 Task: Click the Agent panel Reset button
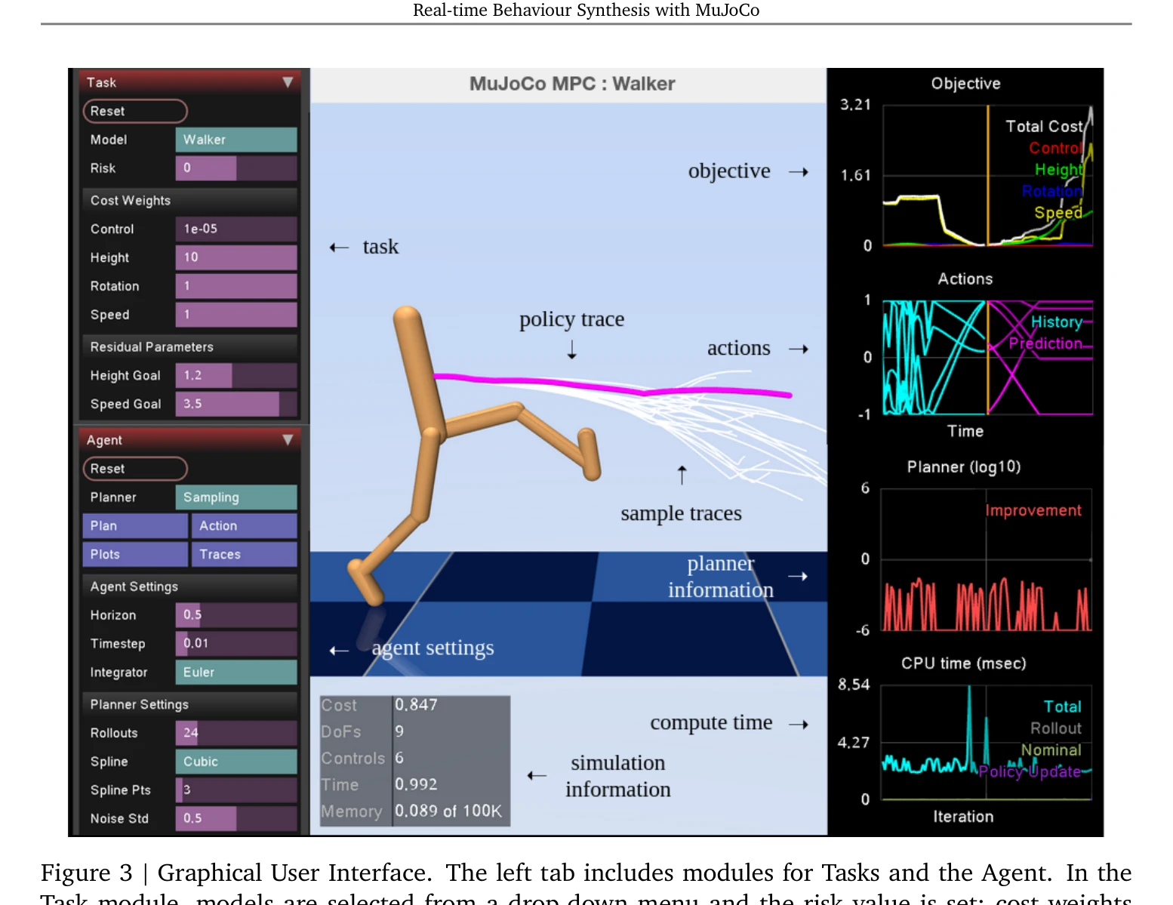[x=135, y=469]
